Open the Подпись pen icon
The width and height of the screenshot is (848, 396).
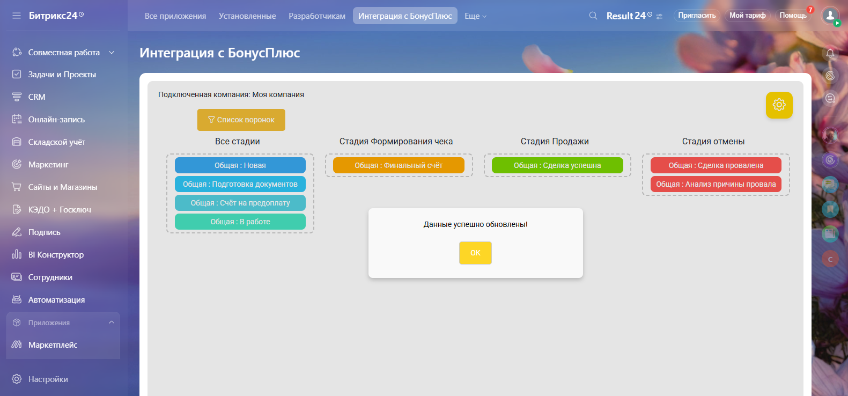click(x=17, y=232)
